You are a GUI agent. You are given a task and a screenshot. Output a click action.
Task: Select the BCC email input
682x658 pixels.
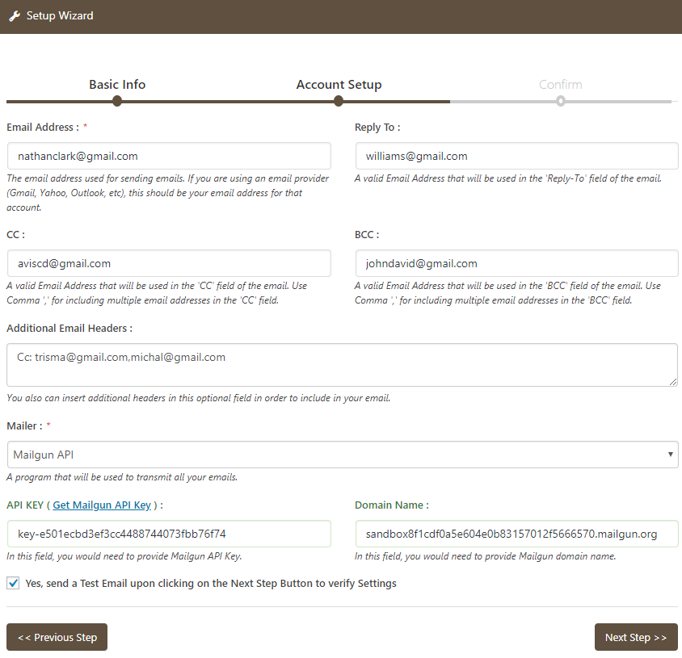516,263
